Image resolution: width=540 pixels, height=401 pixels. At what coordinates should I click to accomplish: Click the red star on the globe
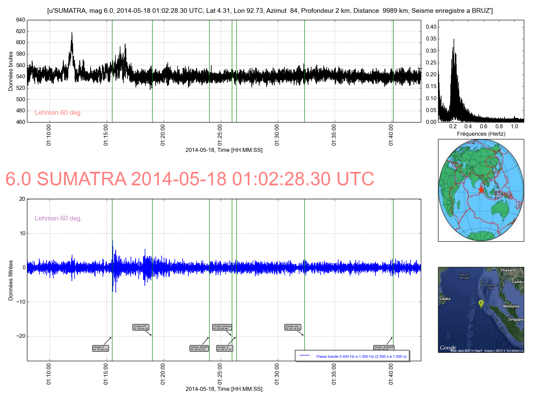481,190
